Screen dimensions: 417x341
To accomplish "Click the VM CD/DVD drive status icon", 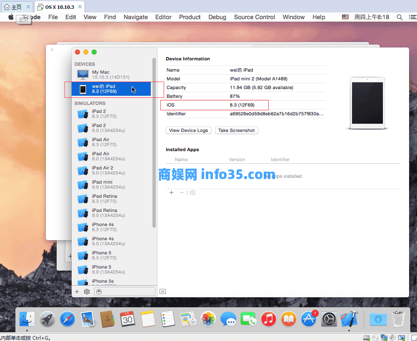I will click(375, 338).
